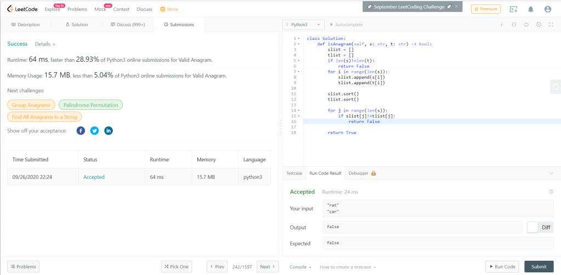Collapse the result panel with chevron
561x275 pixels.
pyautogui.click(x=551, y=173)
